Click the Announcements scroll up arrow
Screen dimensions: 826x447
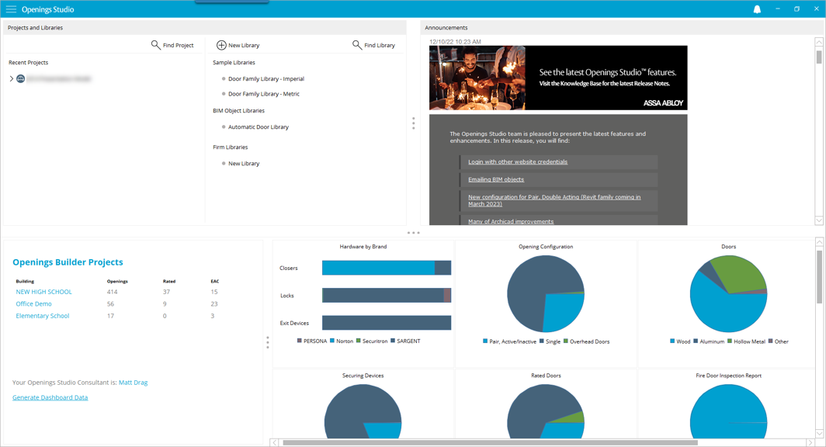tap(818, 42)
